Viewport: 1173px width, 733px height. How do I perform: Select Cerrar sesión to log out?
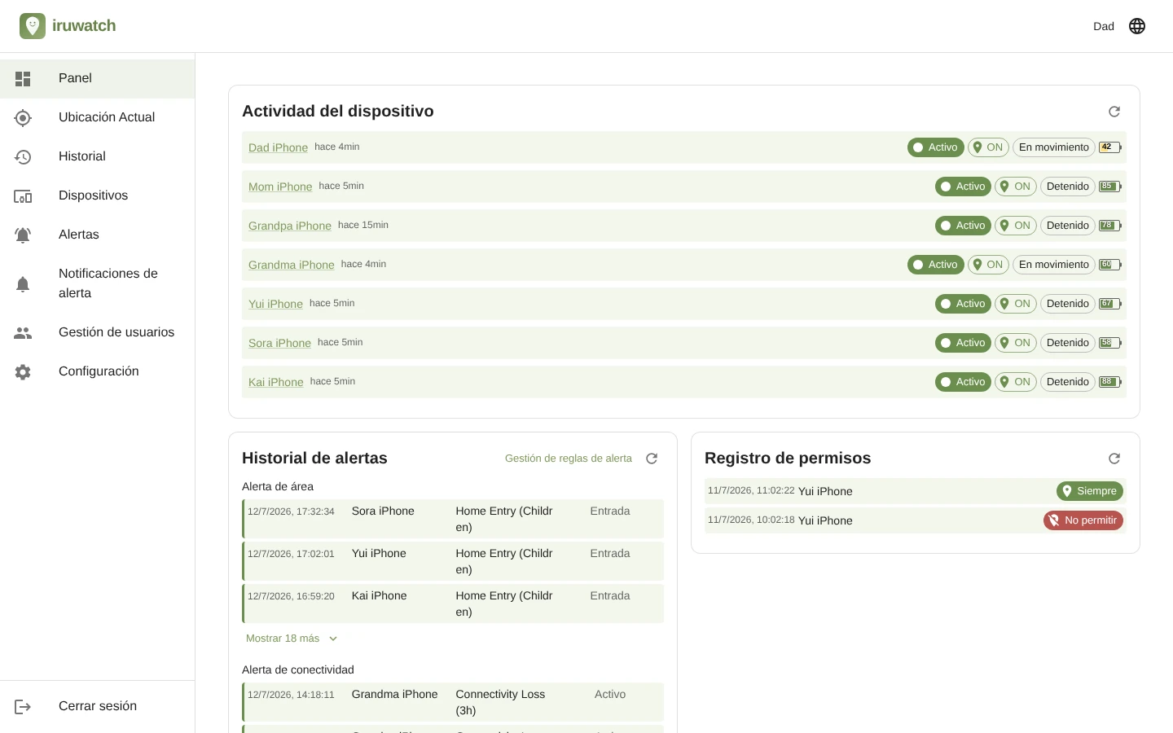tap(98, 706)
